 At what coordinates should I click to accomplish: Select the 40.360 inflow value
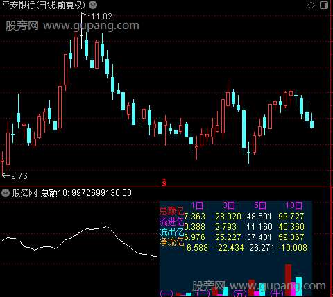tap(291, 227)
